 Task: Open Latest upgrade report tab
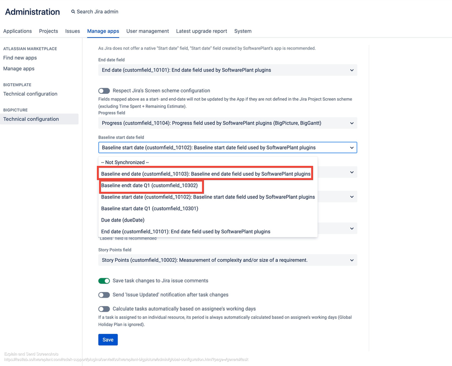pyautogui.click(x=201, y=31)
